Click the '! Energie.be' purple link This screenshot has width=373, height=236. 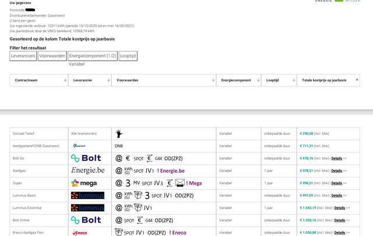[171, 171]
